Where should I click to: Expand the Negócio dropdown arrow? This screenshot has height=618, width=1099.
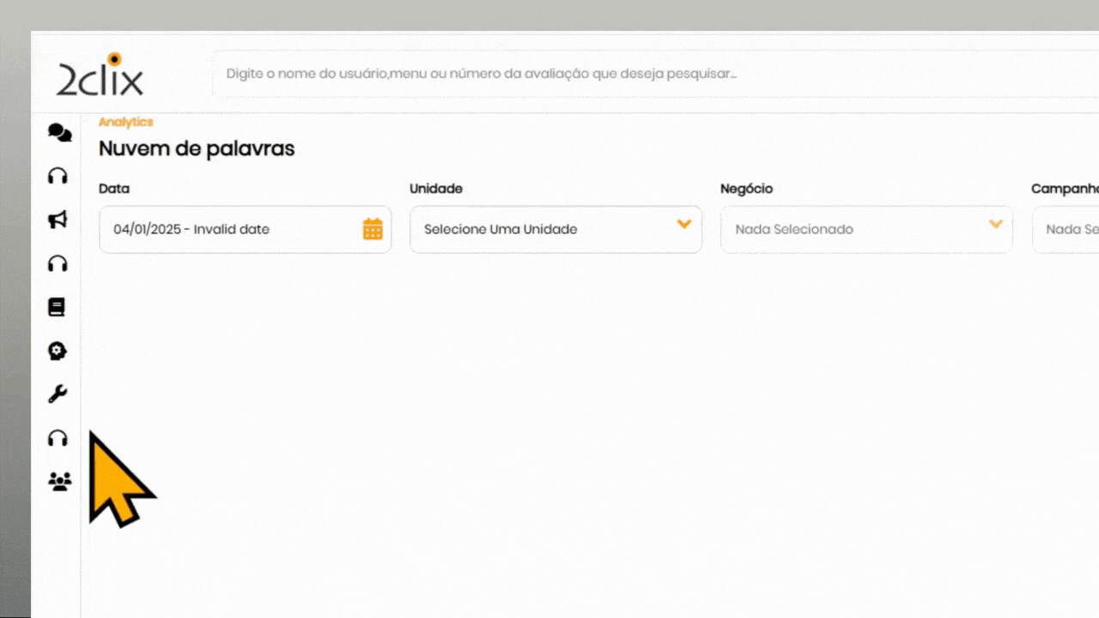pyautogui.click(x=995, y=225)
